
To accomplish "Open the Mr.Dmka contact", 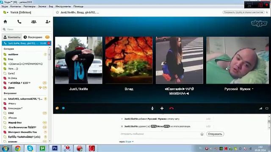I will tap(12, 78).
